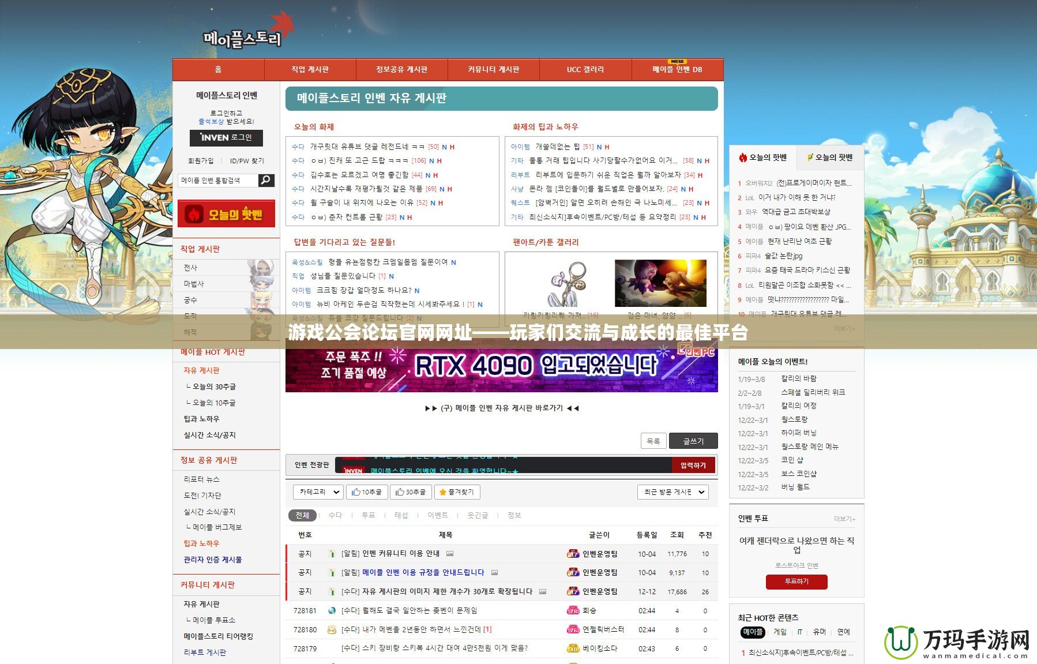1037x664 pixels.
Task: Select 메이플 tab in 최근 HOT한 콘텐츠
Action: [753, 632]
